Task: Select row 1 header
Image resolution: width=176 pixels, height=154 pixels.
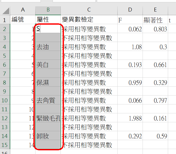Action: [4, 20]
